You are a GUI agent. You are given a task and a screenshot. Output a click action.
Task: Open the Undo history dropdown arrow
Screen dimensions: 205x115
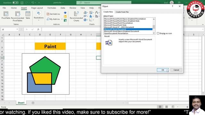[x=36, y=3]
